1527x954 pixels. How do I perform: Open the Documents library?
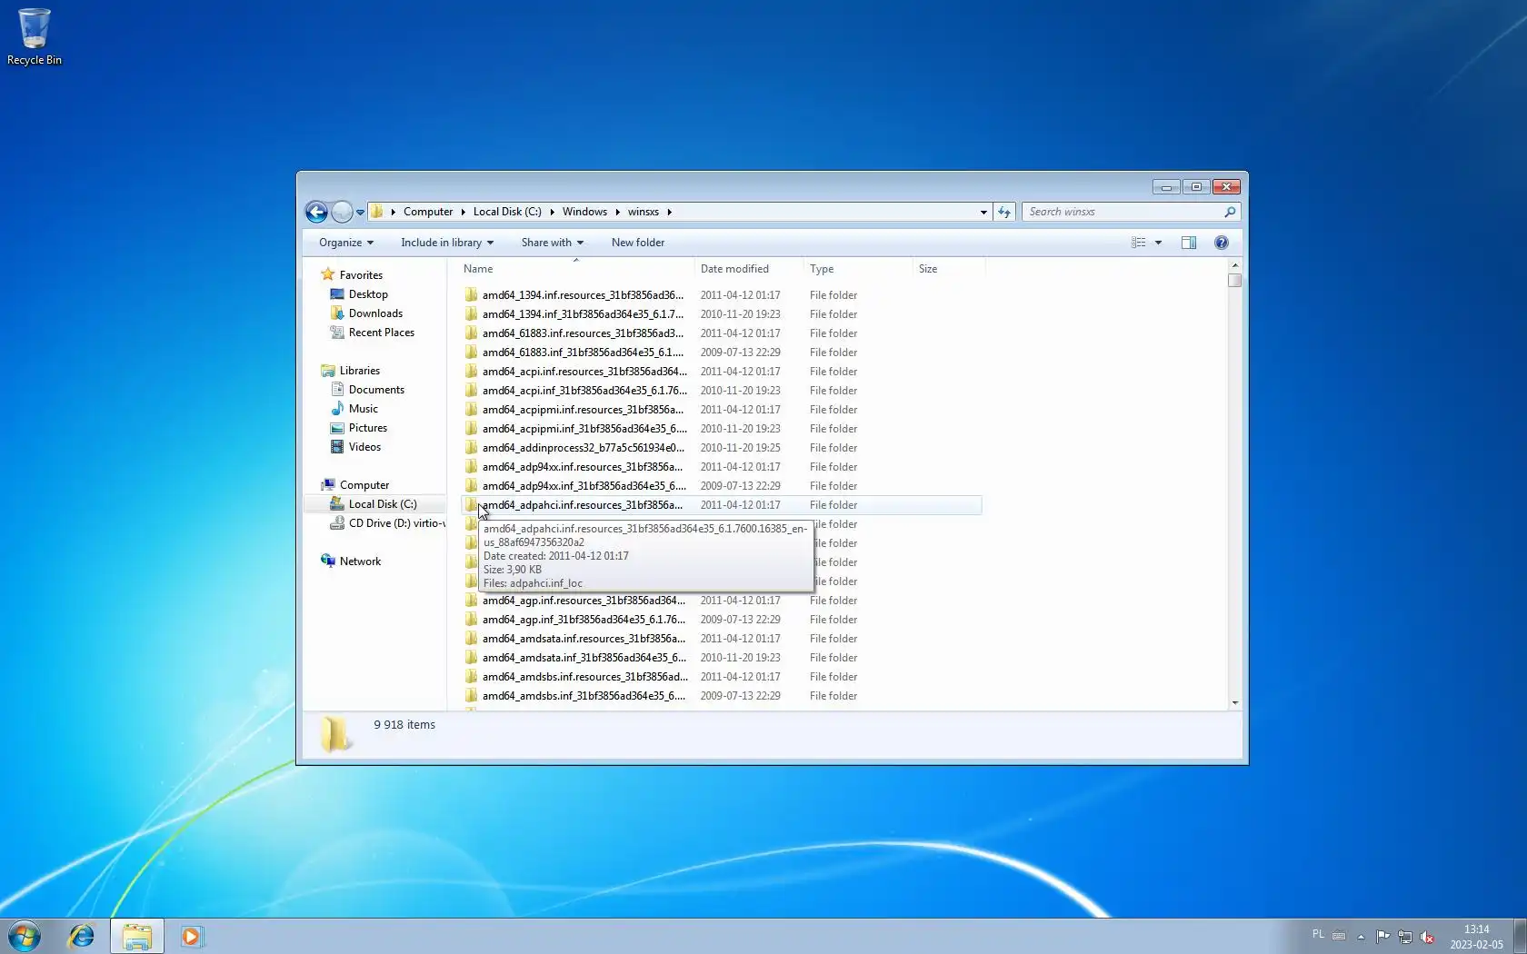click(376, 390)
